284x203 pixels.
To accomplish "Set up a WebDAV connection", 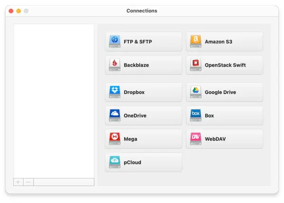I will pos(224,139).
